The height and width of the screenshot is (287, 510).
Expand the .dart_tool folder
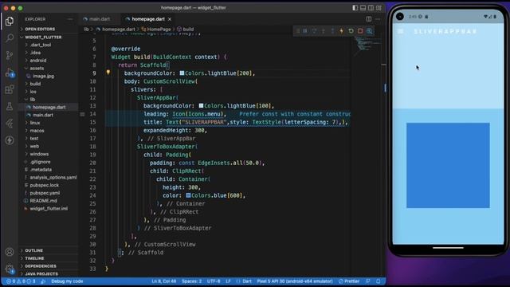41,45
